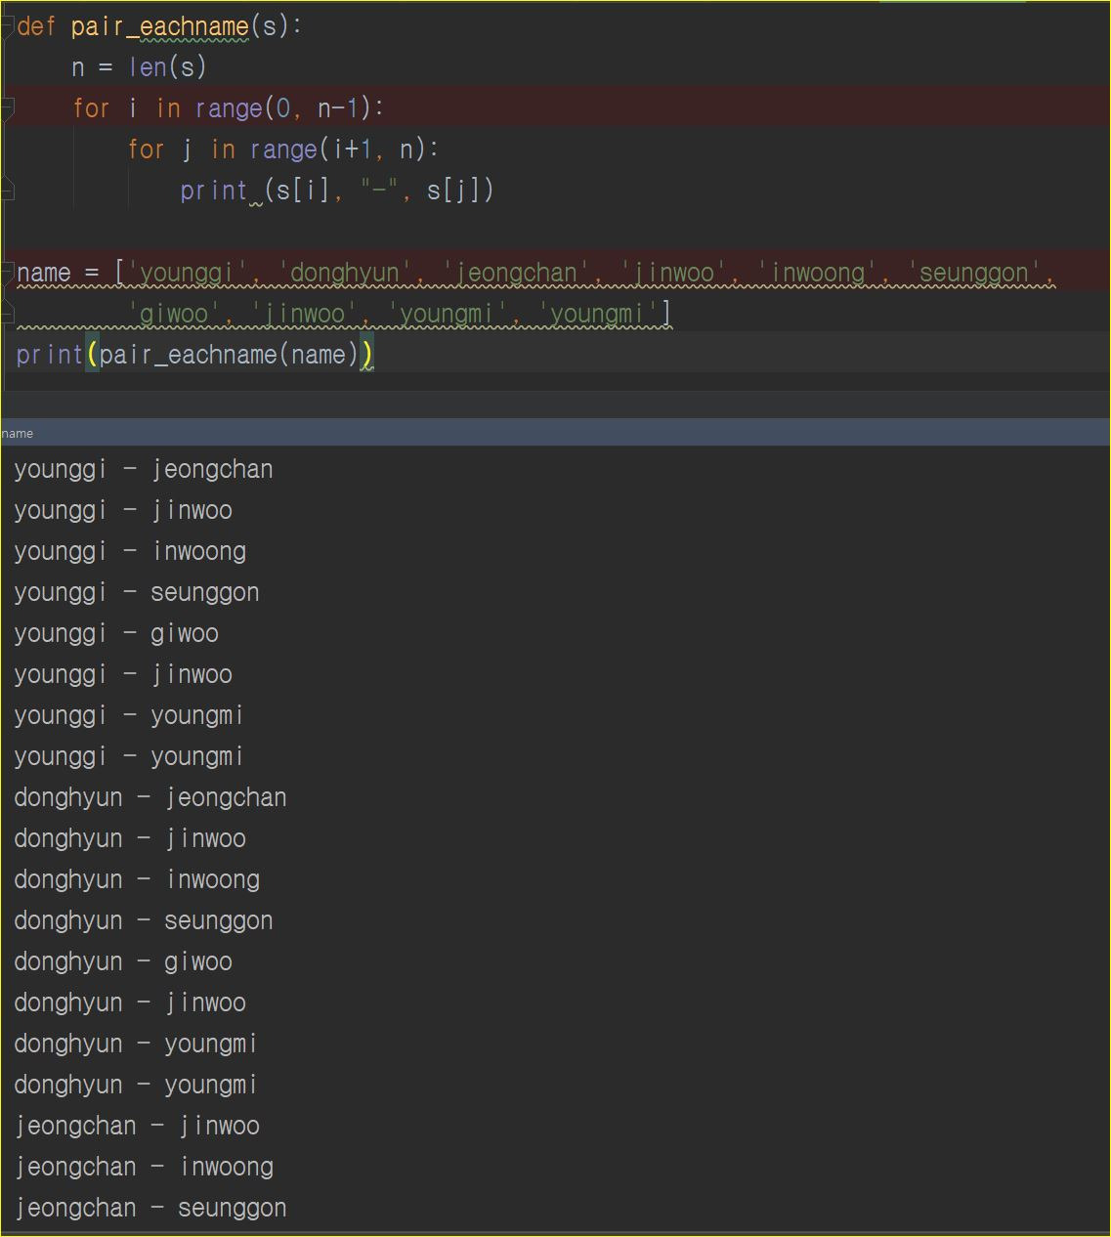This screenshot has height=1237, width=1111.
Task: Click output line 'donghyun - jeongchan'
Action: (x=150, y=797)
